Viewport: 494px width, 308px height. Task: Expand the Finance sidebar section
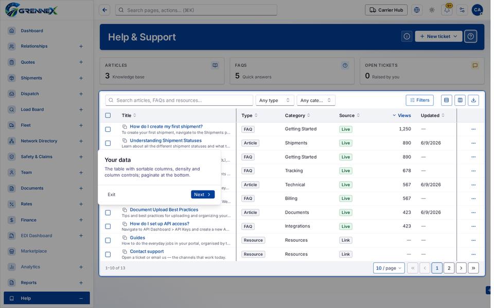(x=81, y=220)
